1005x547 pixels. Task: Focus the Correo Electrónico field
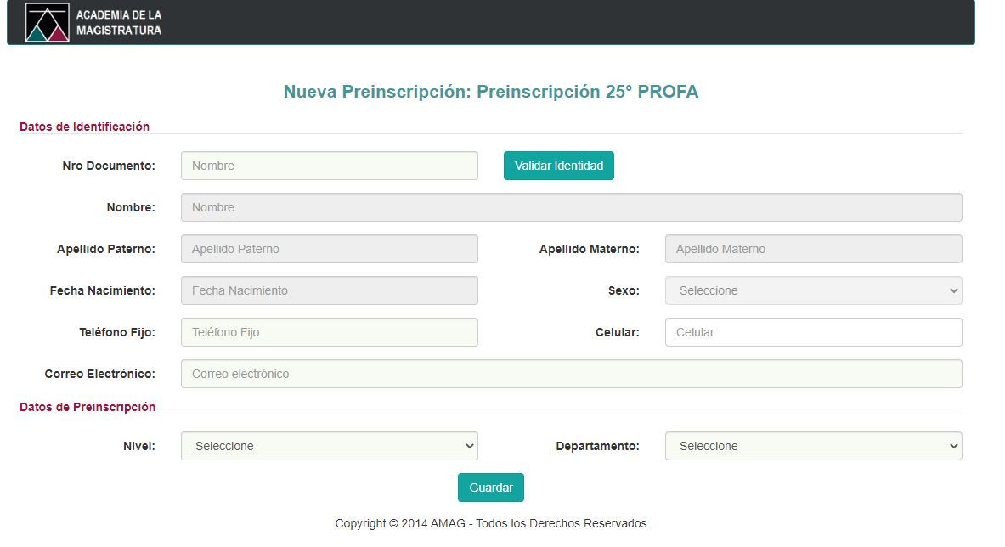click(571, 374)
